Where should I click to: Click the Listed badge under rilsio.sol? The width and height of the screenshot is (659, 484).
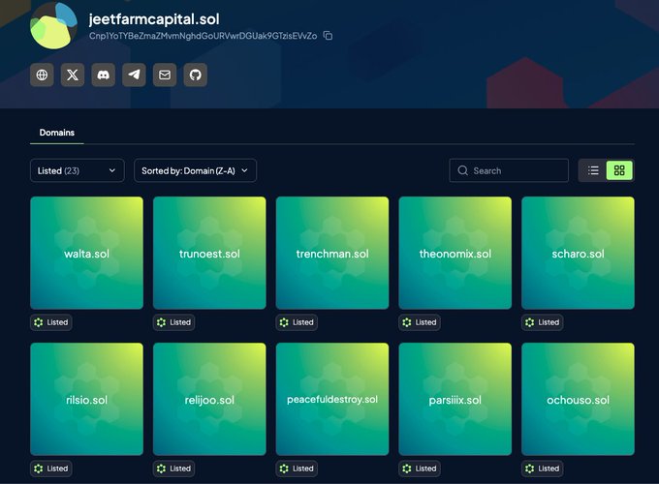[x=51, y=469]
